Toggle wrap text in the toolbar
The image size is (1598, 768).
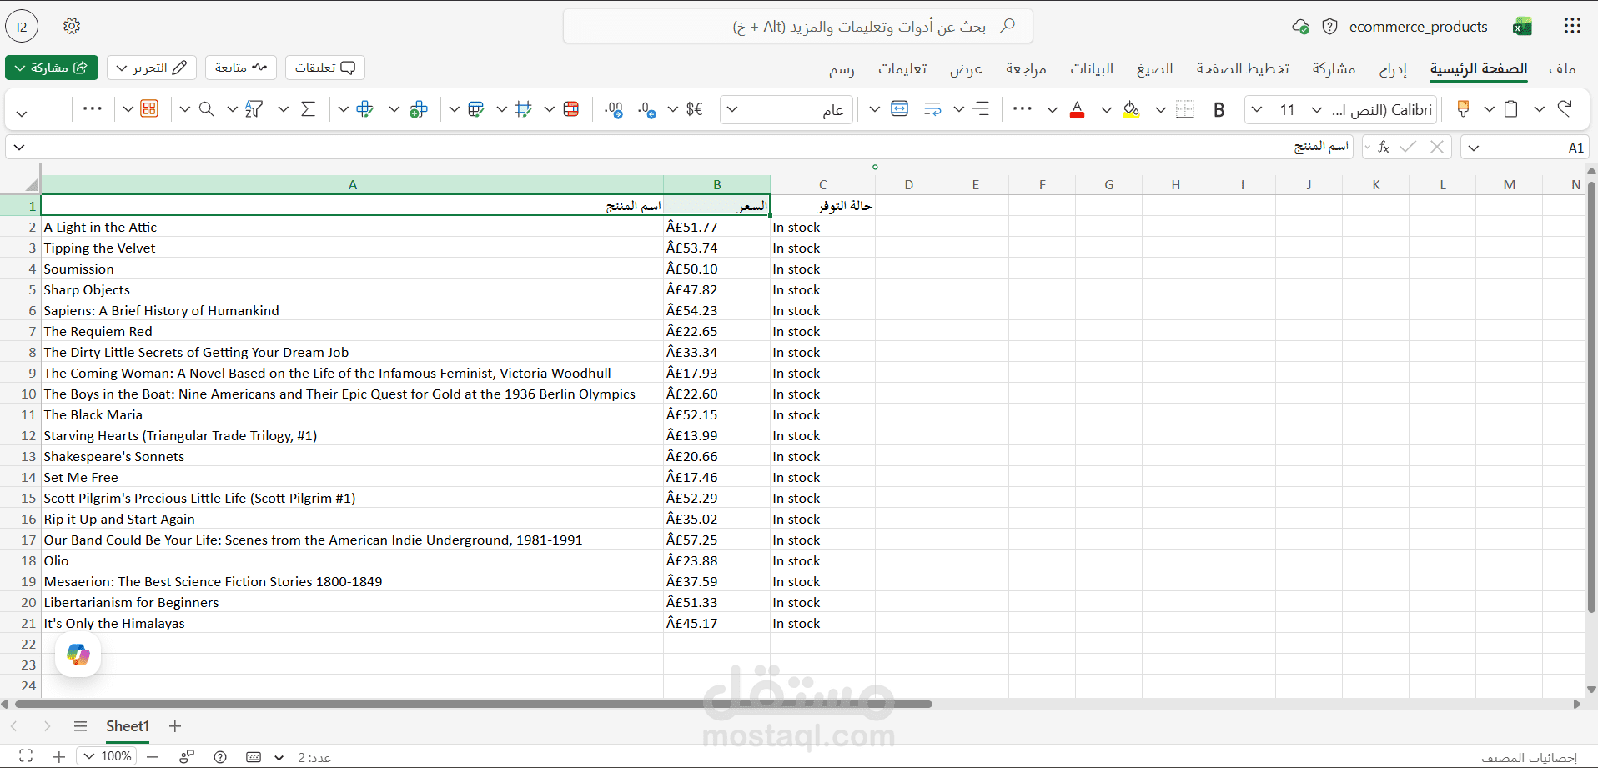[932, 109]
